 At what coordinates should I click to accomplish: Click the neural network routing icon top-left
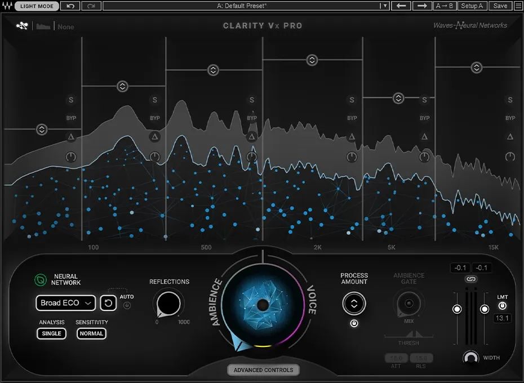click(21, 25)
